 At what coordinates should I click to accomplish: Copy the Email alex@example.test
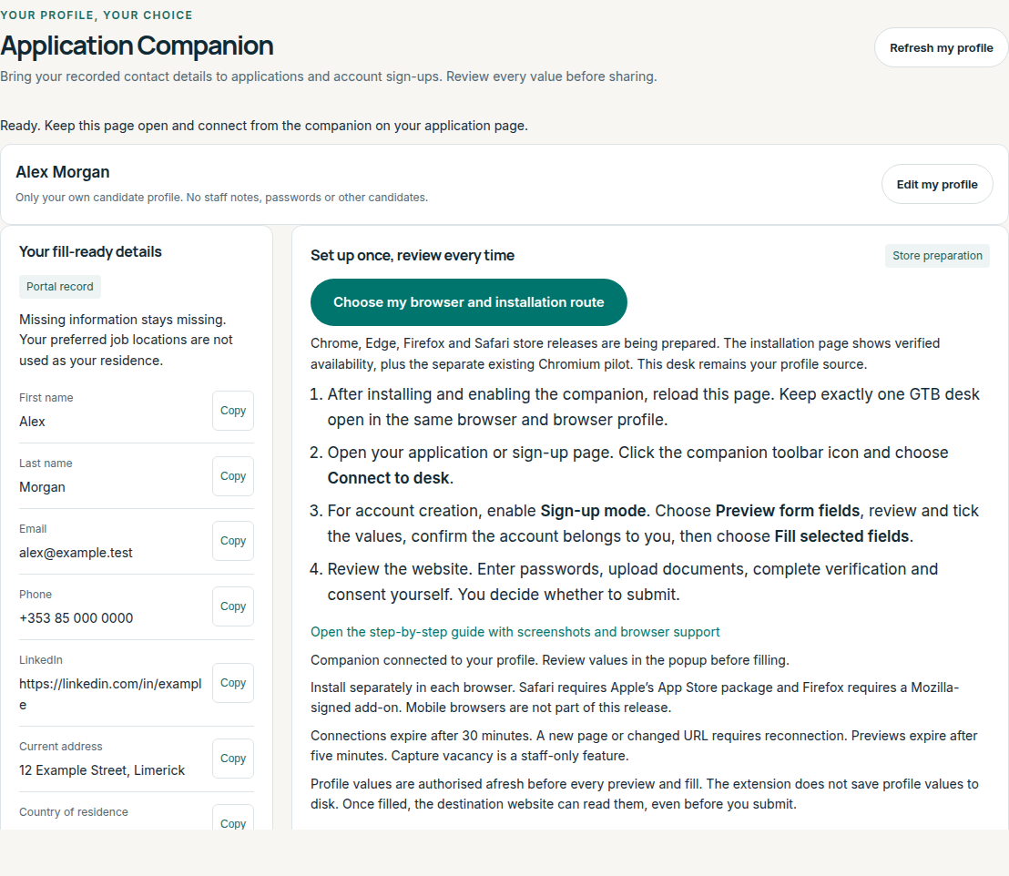click(x=233, y=541)
